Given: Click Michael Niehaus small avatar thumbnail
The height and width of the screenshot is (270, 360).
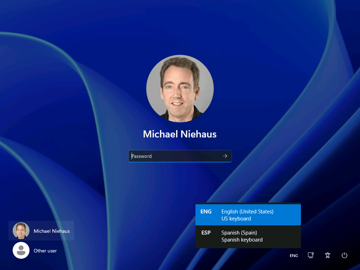Looking at the screenshot, I should coord(21,231).
